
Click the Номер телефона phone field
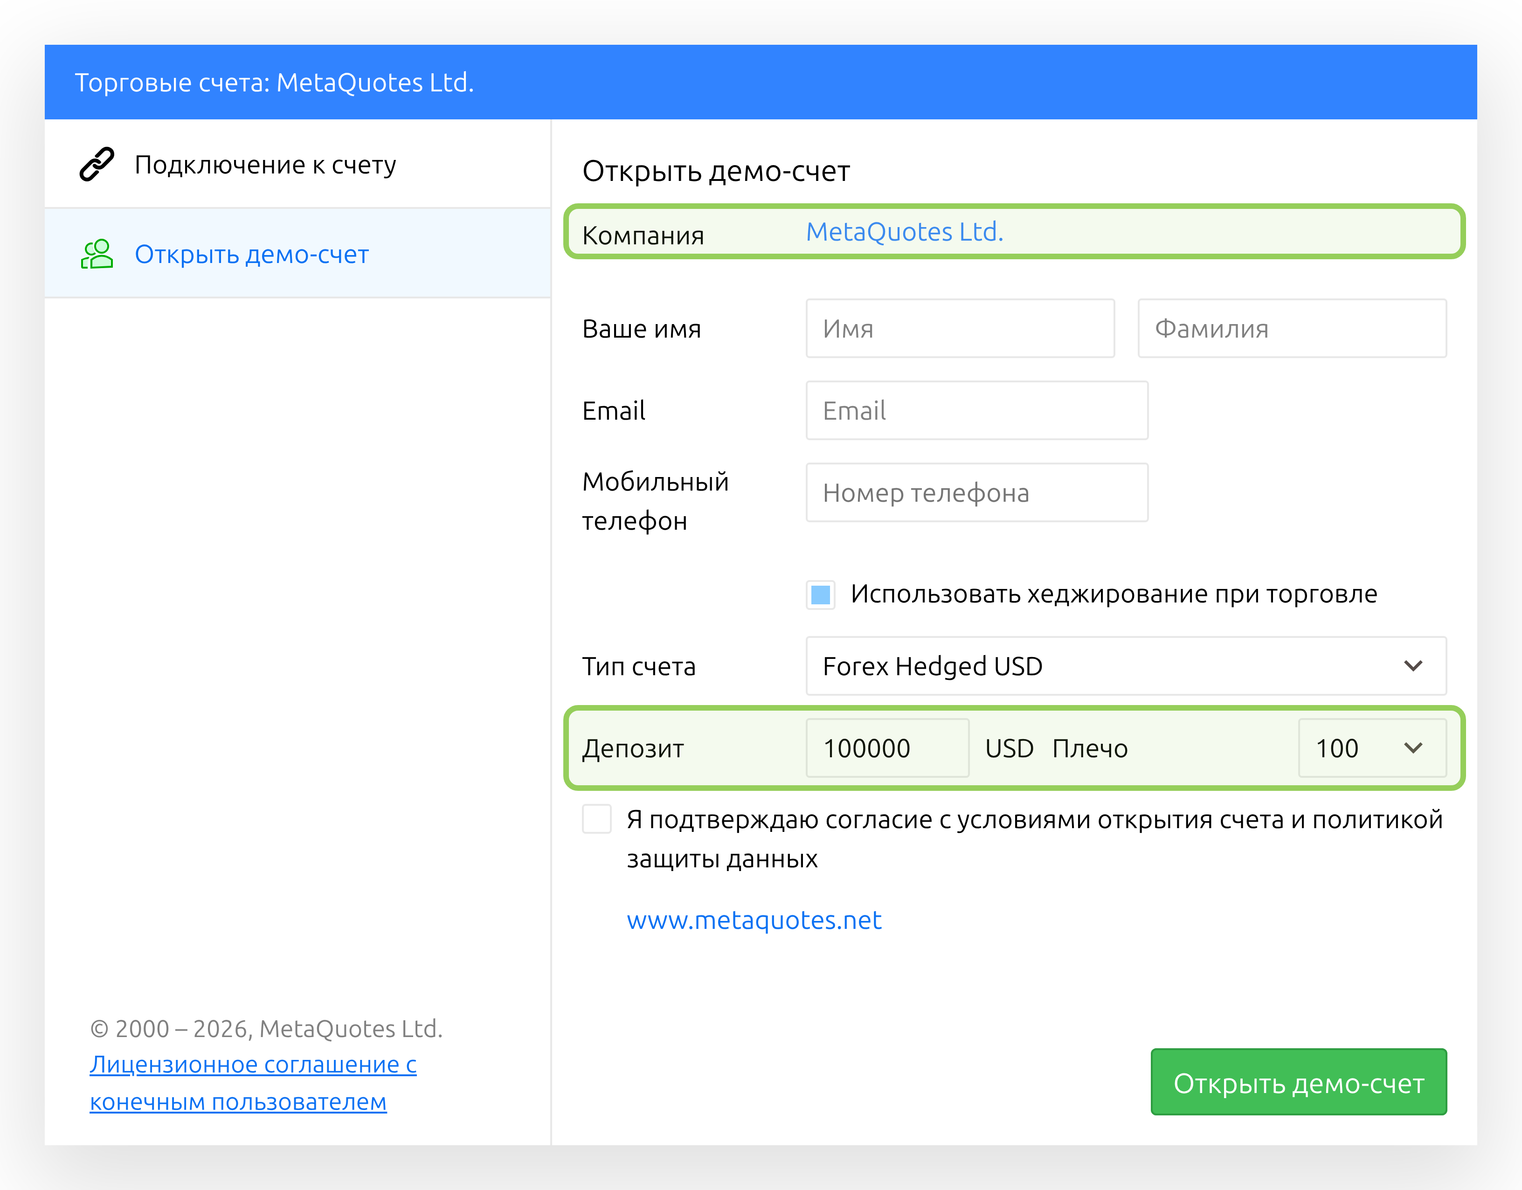coord(977,492)
